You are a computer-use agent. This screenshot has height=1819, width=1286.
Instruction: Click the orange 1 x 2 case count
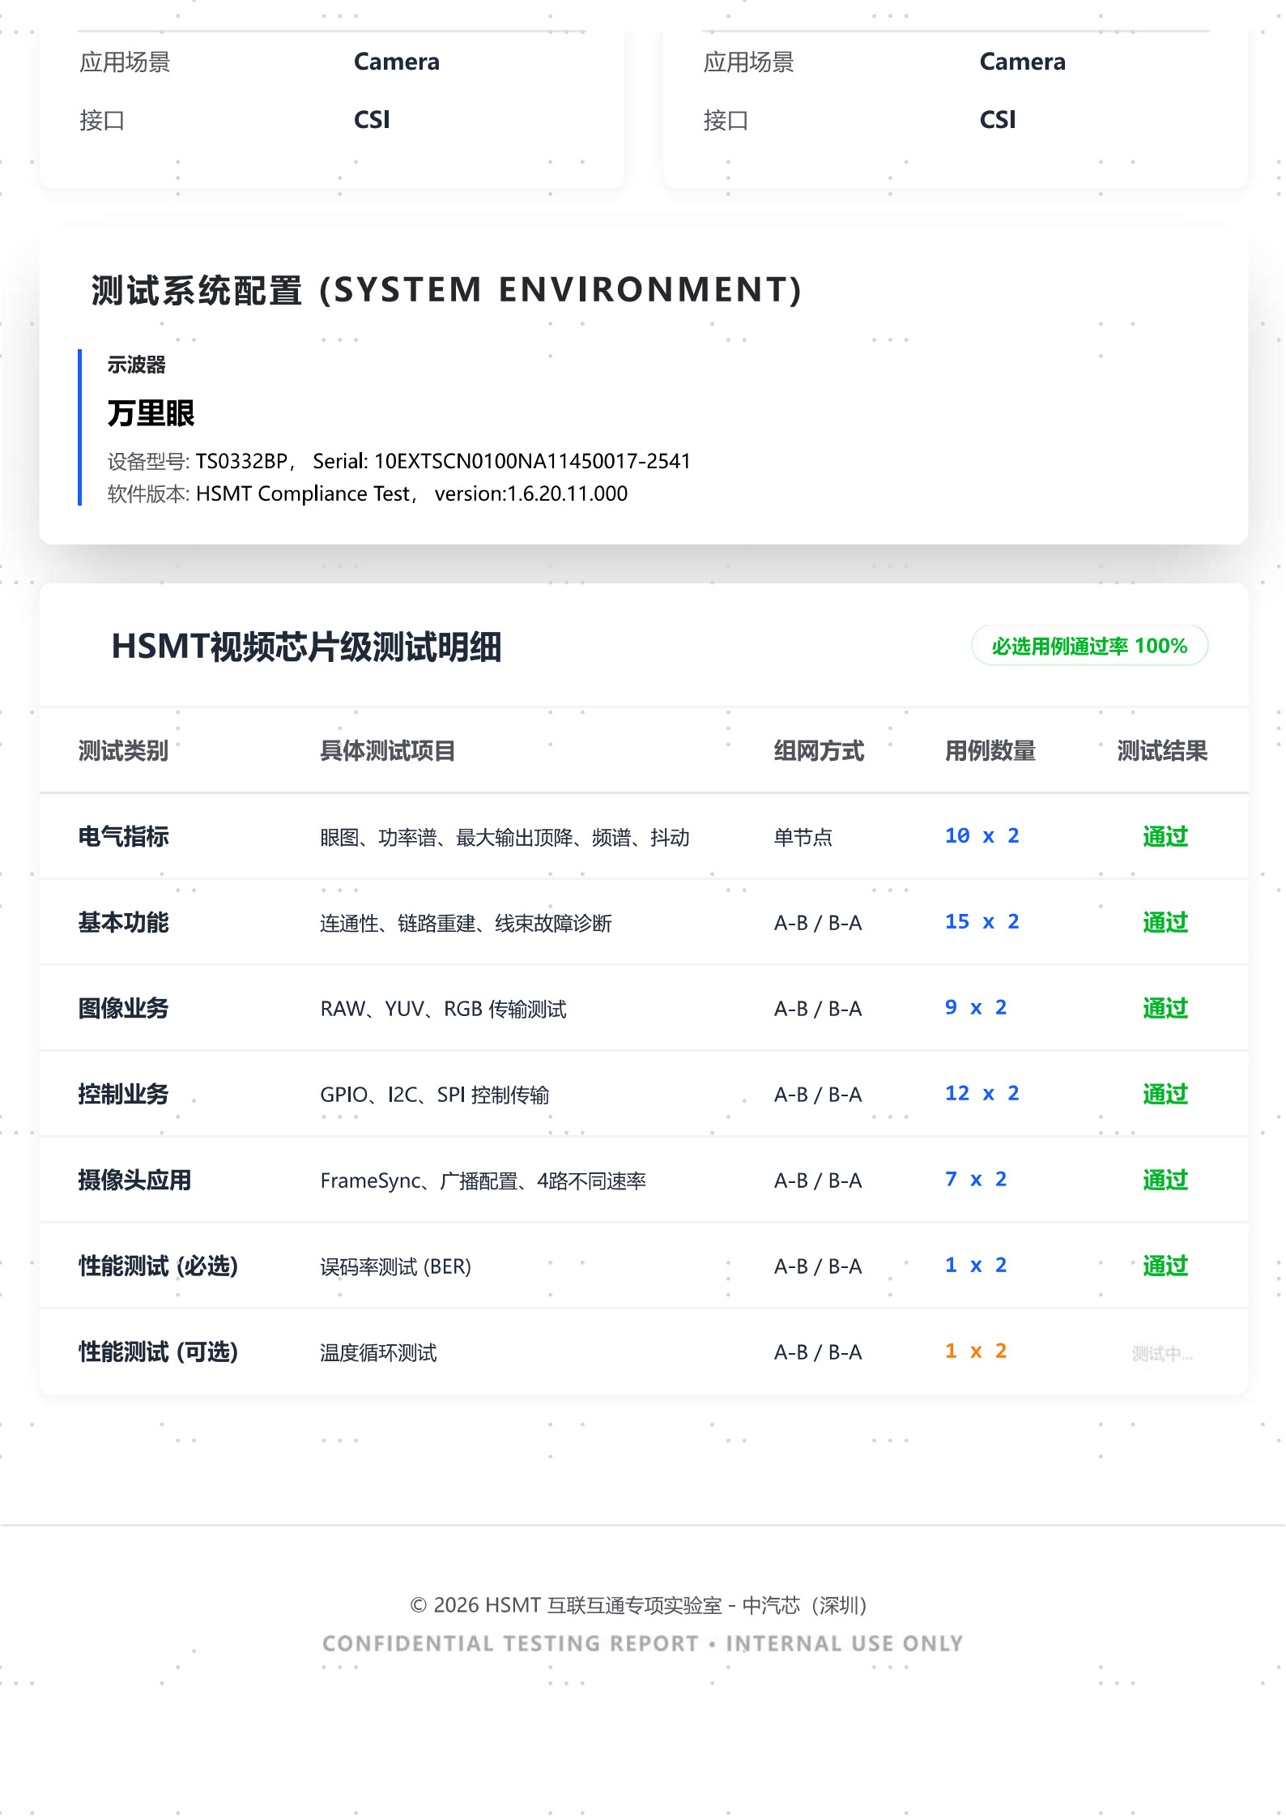click(976, 1351)
